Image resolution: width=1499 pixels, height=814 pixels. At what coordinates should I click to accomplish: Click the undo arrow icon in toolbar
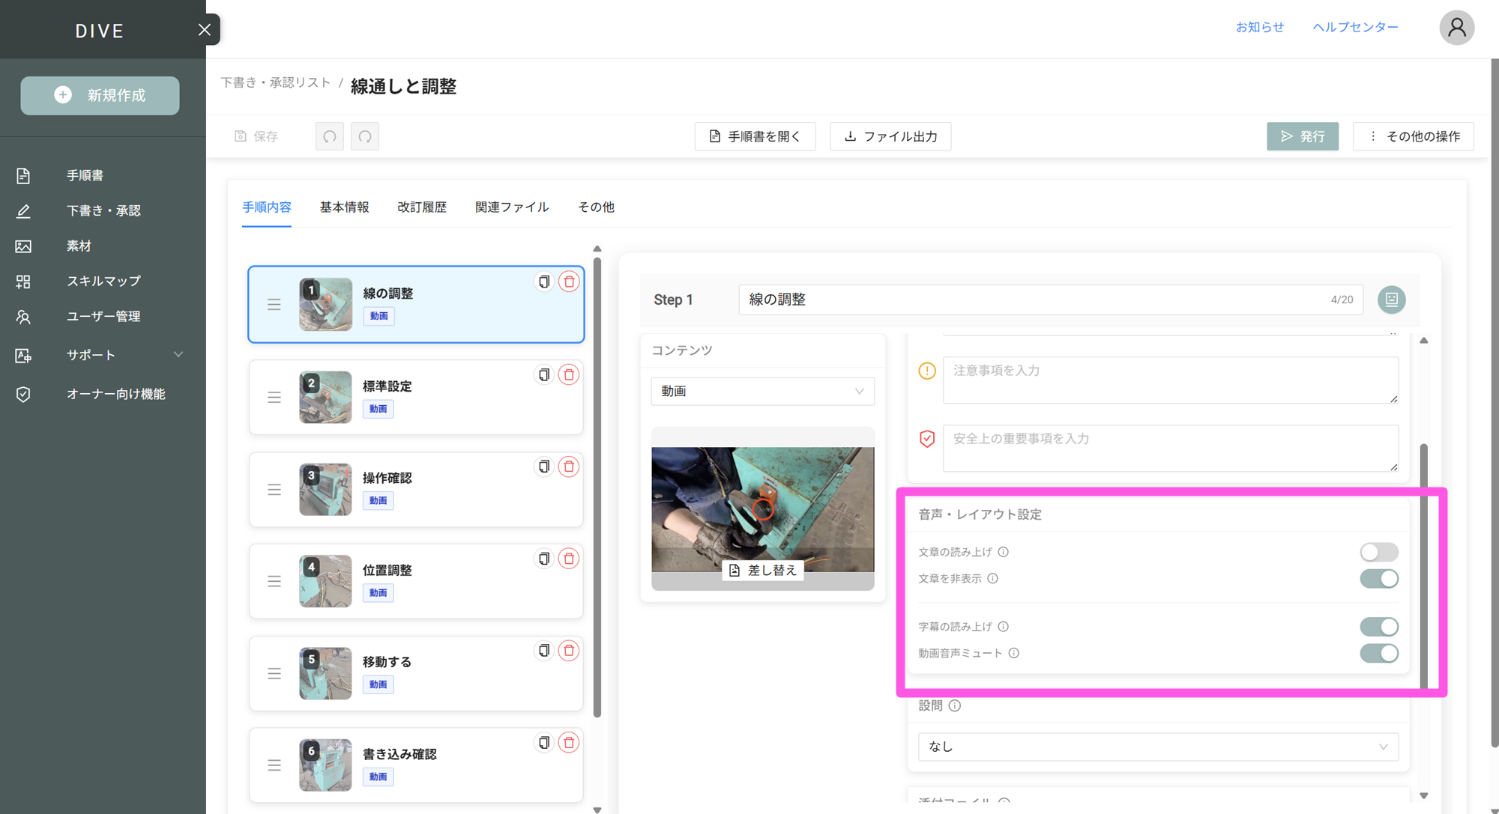[330, 136]
